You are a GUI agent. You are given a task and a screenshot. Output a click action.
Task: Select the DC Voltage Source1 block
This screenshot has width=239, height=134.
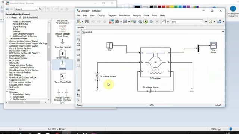(x=151, y=91)
